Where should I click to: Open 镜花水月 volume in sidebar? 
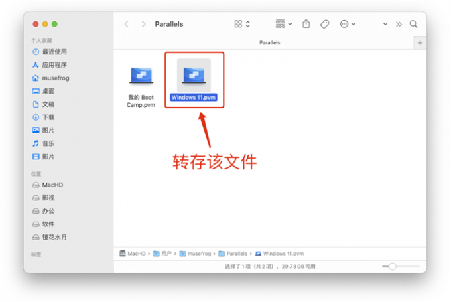coord(54,237)
